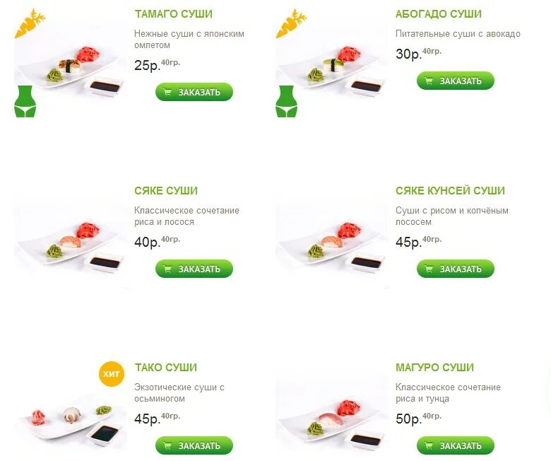Click the carrot icon on Тамаго суши
This screenshot has width=551, height=461.
pos(30,23)
